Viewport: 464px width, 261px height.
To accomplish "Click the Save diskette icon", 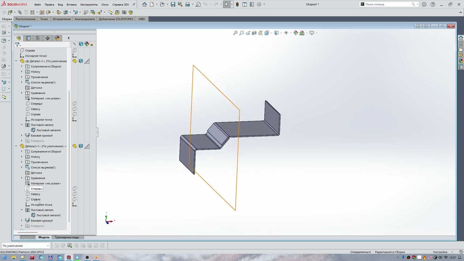I will coord(173,4).
